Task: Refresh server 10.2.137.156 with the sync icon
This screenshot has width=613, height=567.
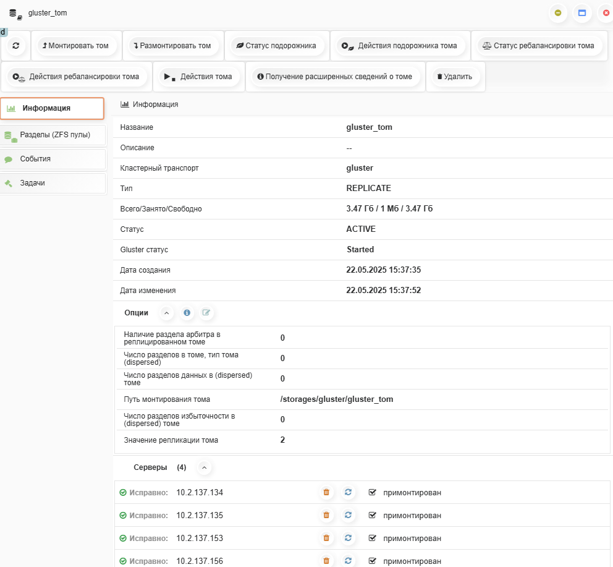Action: pos(348,561)
